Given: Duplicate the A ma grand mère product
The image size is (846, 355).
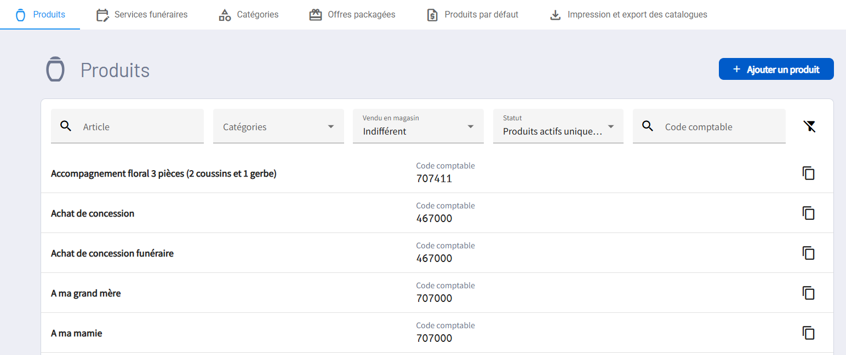Looking at the screenshot, I should pyautogui.click(x=808, y=293).
